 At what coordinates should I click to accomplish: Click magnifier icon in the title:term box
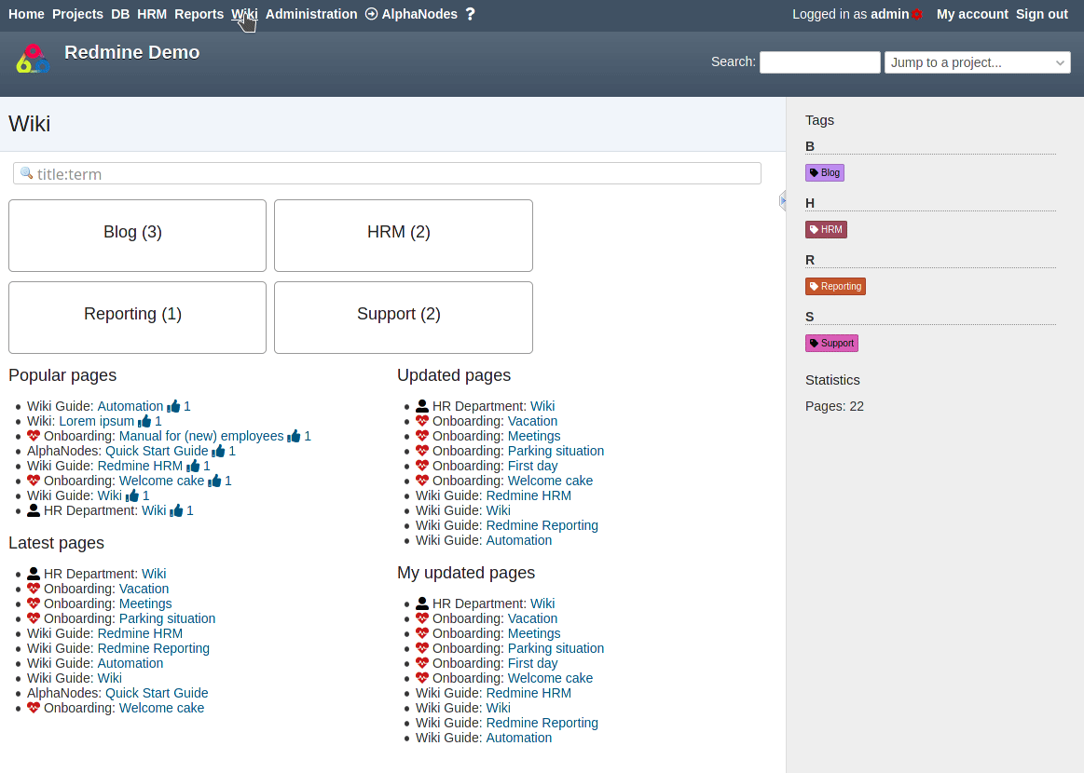coord(26,173)
